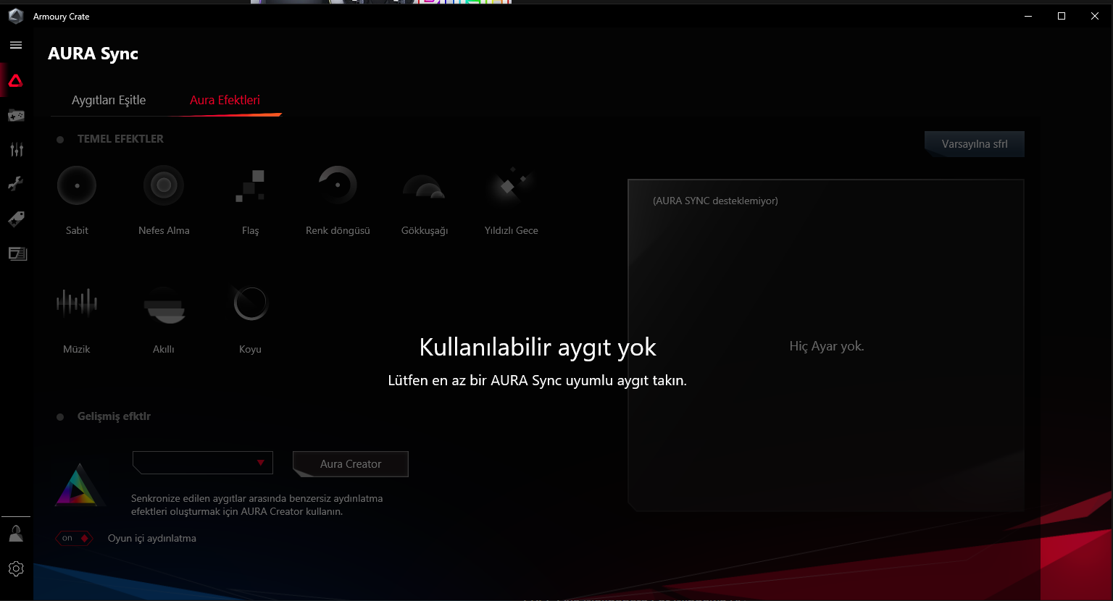Viewport: 1113px width, 601px height.
Task: Click the Gelişmiş efktlr section heading
Action: [x=114, y=416]
